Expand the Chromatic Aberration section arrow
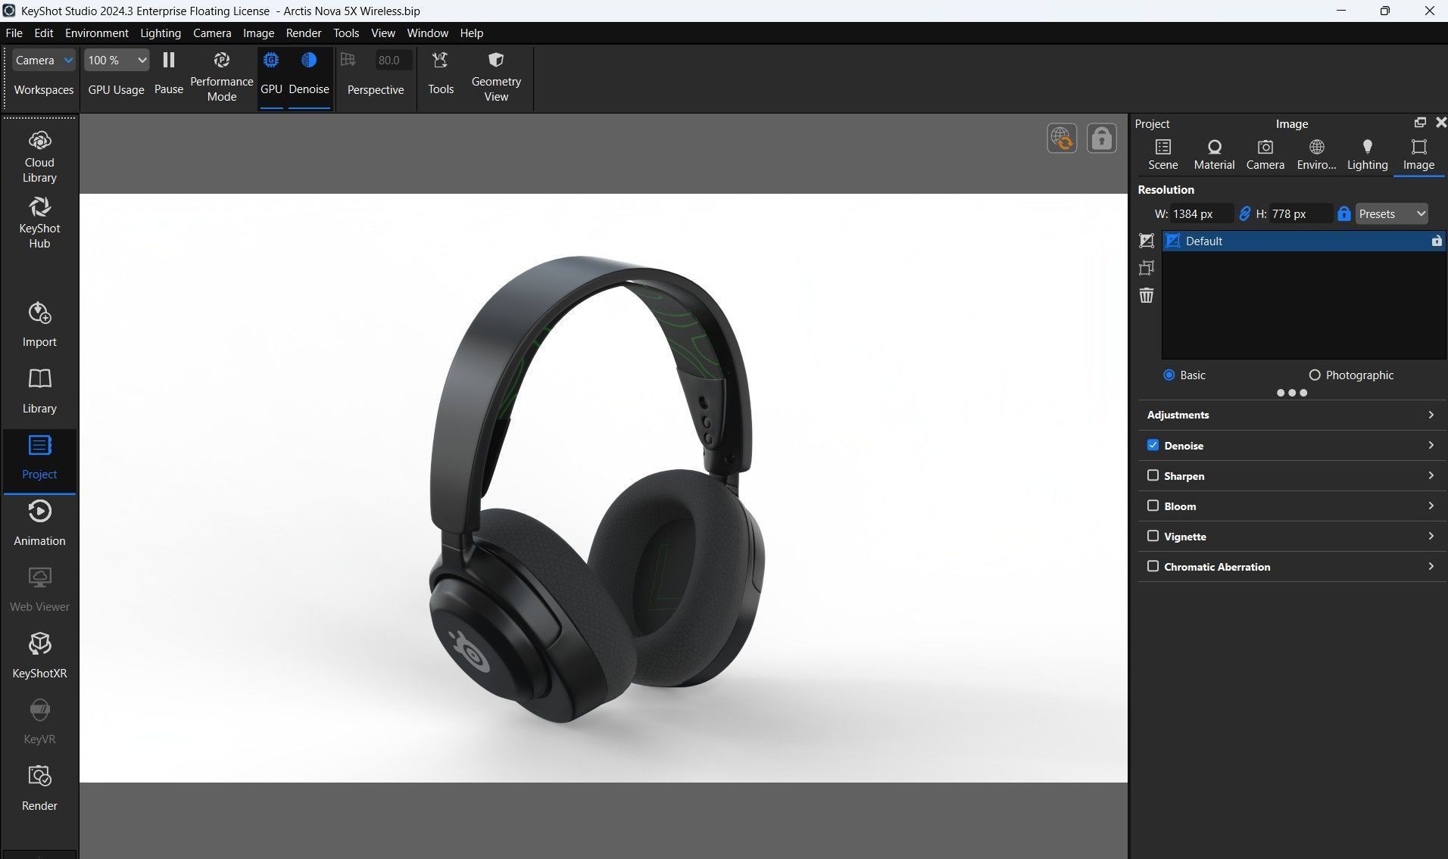Viewport: 1448px width, 859px height. click(1431, 566)
